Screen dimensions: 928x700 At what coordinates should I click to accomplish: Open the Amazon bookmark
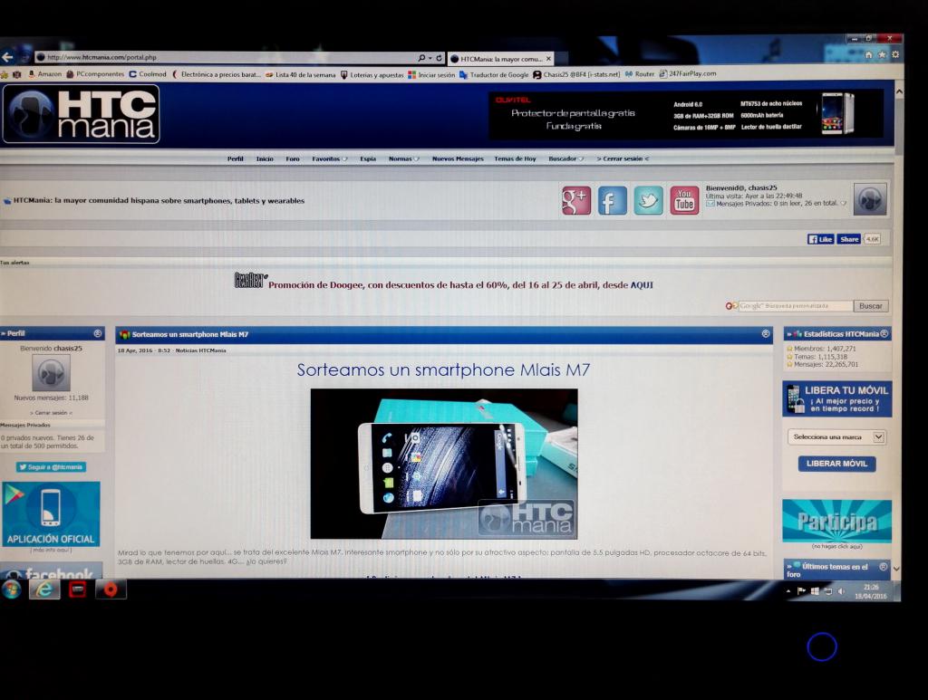(x=45, y=74)
